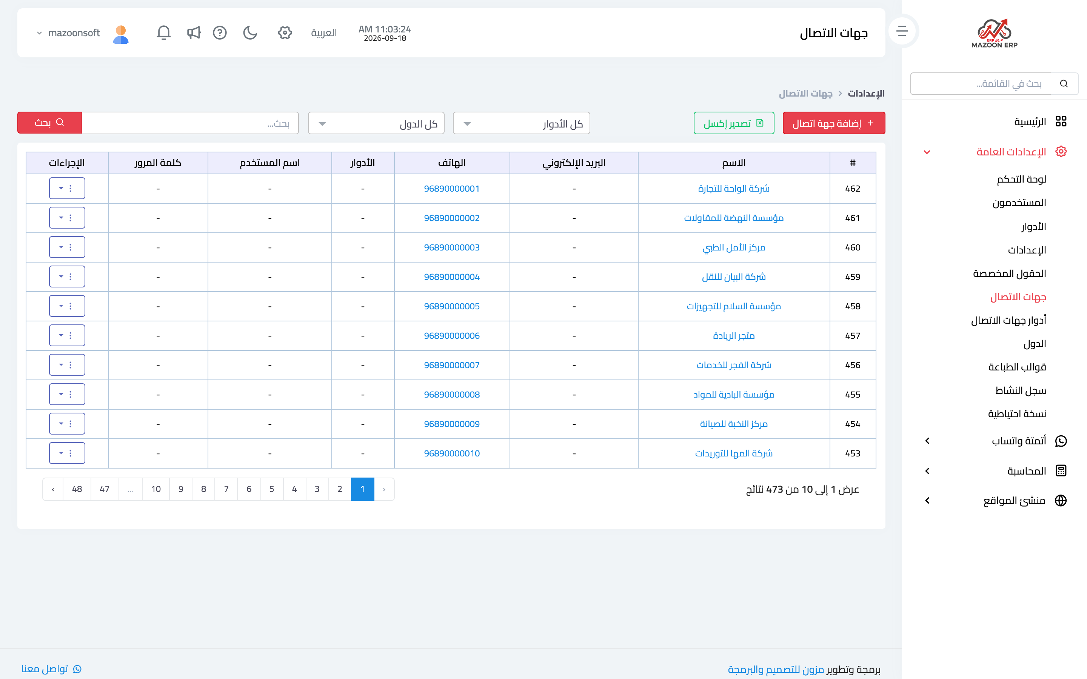Open الأدوار in sidebar

(x=1033, y=226)
